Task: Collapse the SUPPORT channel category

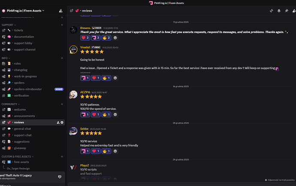Action: (8, 25)
